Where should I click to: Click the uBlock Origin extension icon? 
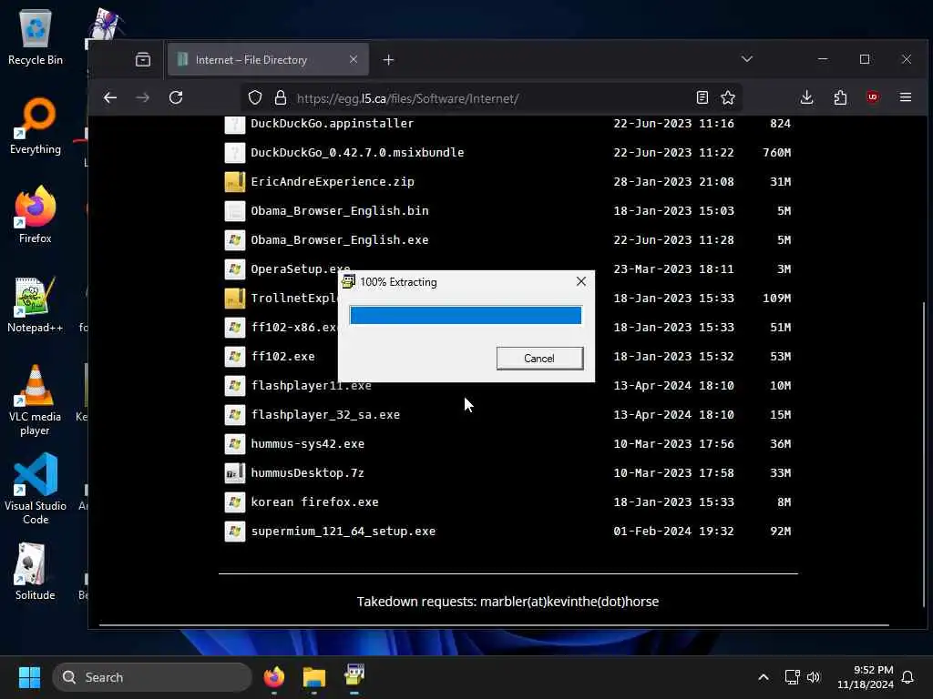pos(872,96)
